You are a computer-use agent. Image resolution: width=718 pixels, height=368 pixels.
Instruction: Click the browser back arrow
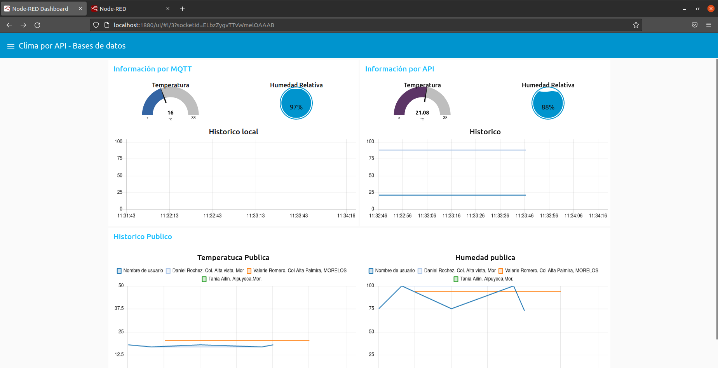pyautogui.click(x=9, y=25)
